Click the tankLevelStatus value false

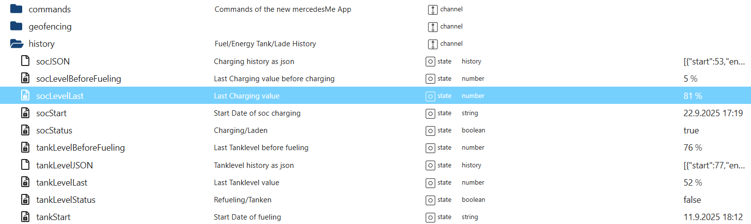click(692, 200)
